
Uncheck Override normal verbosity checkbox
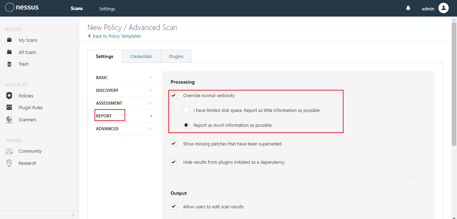(174, 95)
